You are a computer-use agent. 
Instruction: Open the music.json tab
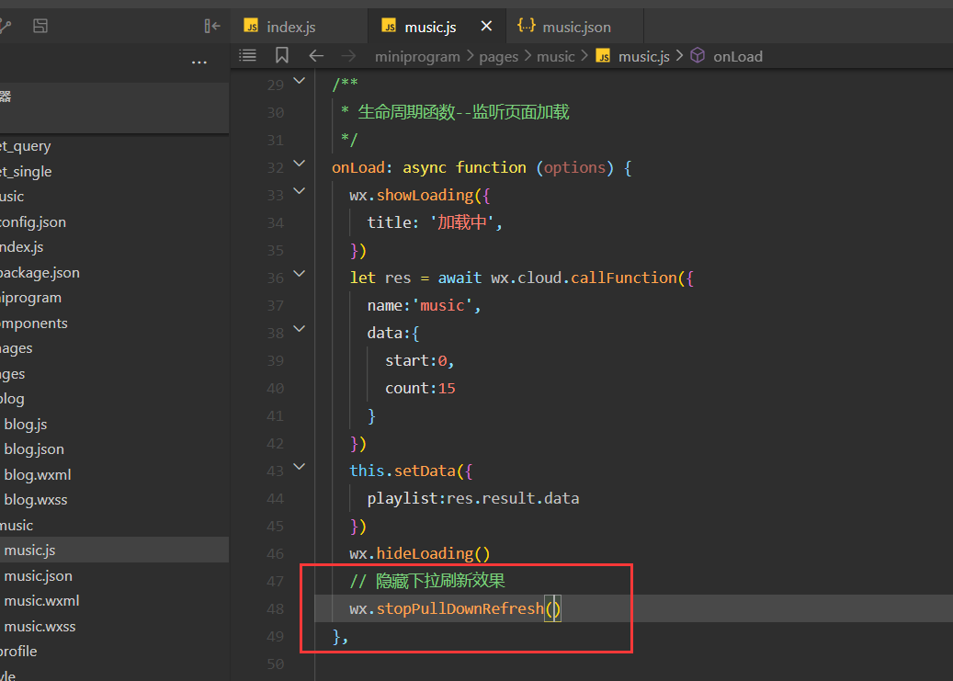tap(575, 26)
